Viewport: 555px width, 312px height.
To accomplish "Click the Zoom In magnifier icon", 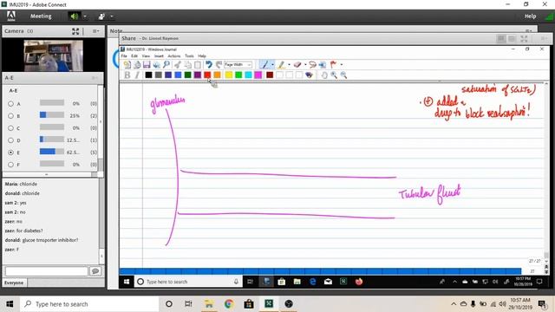I will point(334,75).
